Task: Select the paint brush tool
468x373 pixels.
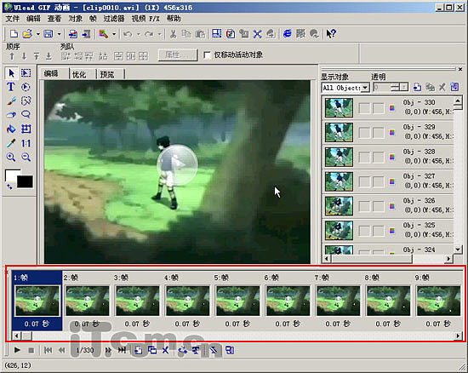Action: [x=11, y=101]
